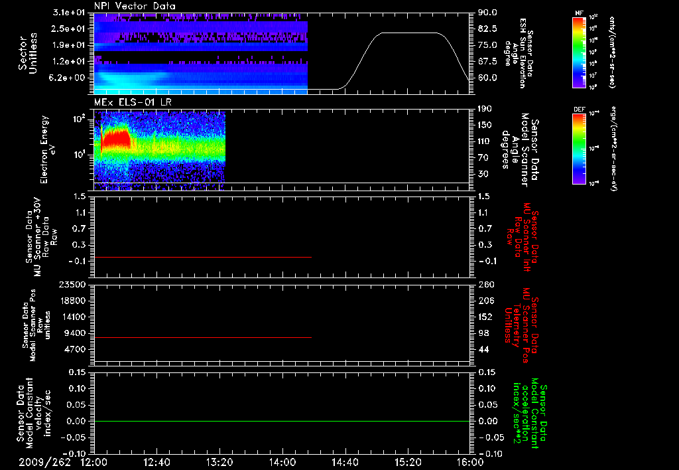Click the "150" scanner angle axis value
This screenshot has height=470, width=679.
(x=485, y=125)
